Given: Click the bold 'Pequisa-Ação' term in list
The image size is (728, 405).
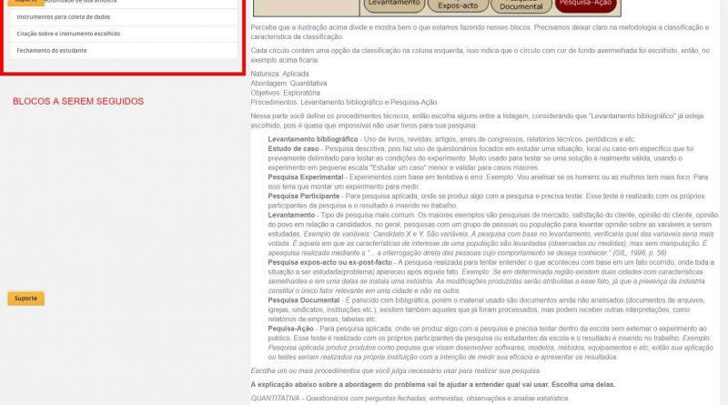Looking at the screenshot, I should pyautogui.click(x=290, y=329).
